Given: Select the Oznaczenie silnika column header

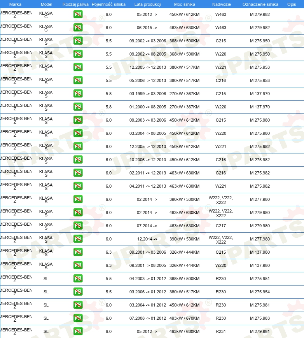Looking at the screenshot, I should (260, 4).
